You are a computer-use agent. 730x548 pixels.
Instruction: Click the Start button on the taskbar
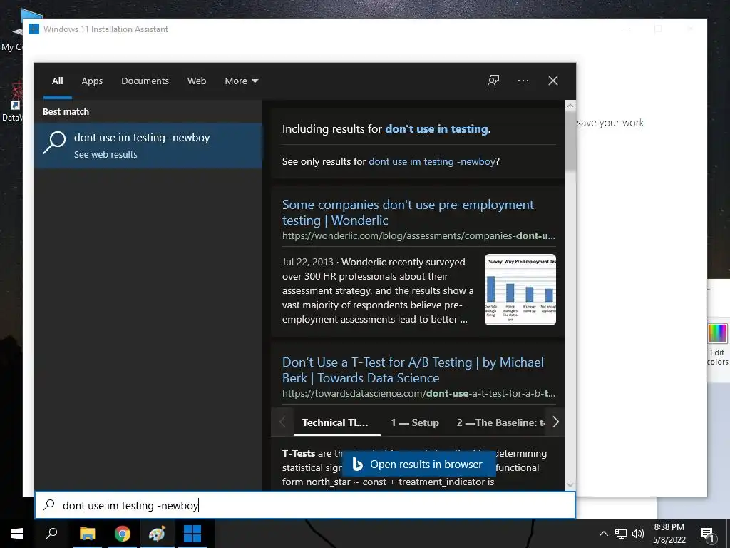click(17, 534)
